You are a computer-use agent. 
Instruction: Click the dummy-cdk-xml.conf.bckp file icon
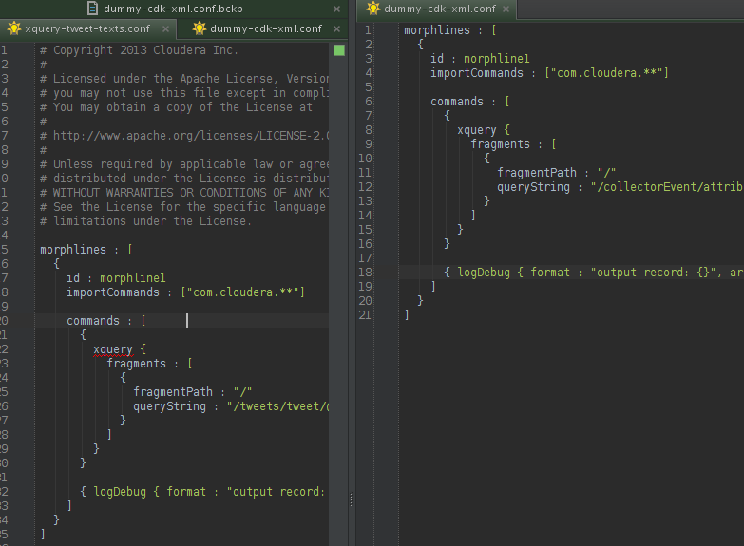(x=91, y=9)
